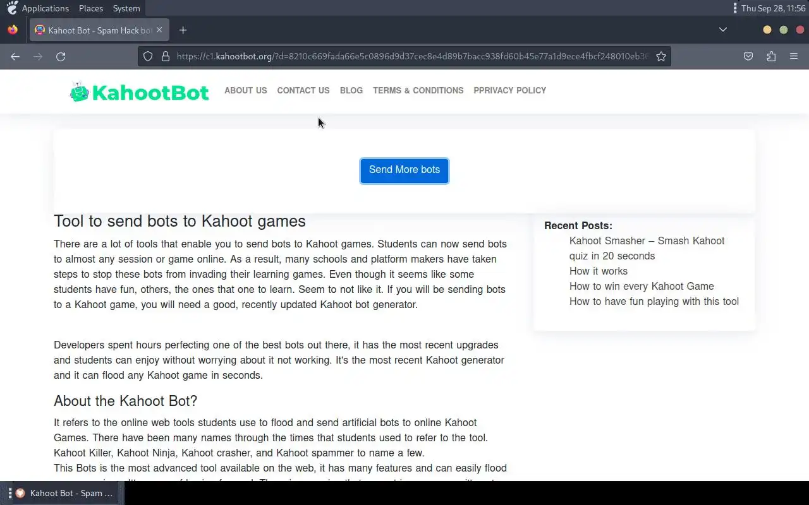Open the System menu
The height and width of the screenshot is (505, 809).
coord(126,8)
